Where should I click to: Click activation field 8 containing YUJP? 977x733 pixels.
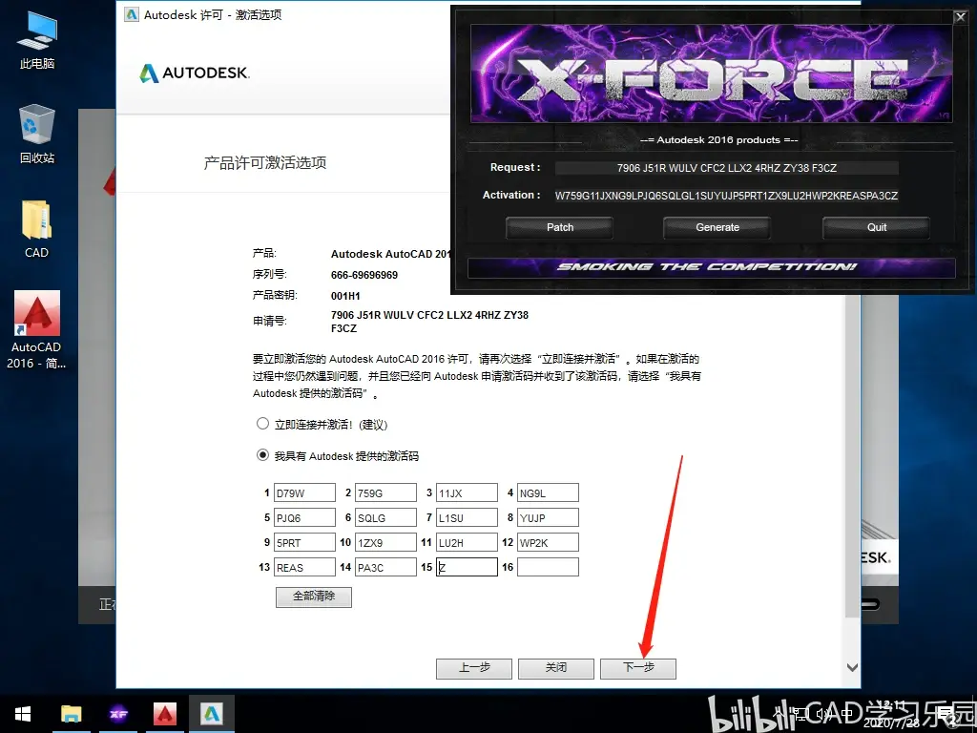(x=548, y=517)
